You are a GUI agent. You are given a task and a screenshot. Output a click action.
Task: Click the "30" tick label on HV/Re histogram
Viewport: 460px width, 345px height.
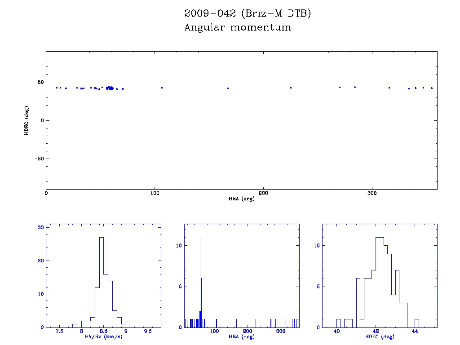pos(40,227)
